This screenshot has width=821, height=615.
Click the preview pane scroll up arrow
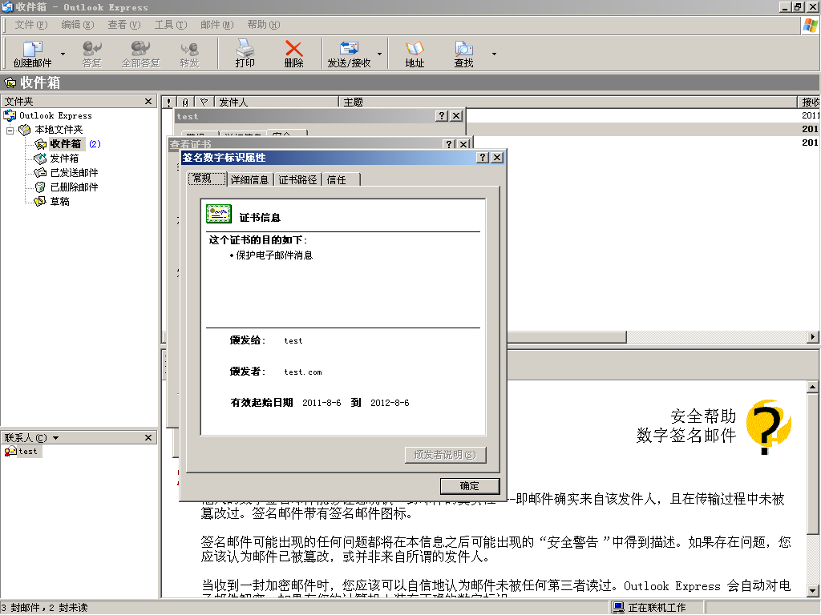click(x=813, y=387)
